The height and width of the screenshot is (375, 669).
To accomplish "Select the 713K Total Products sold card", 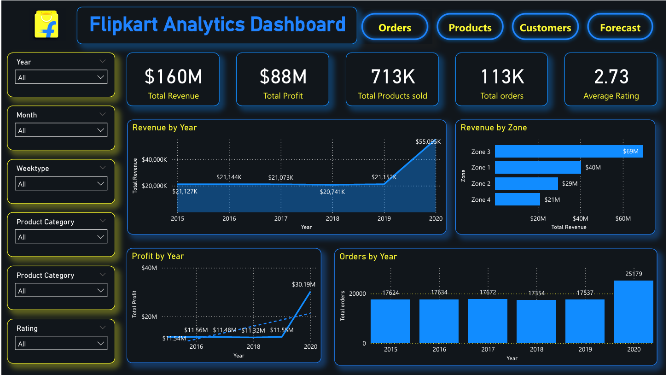I will tap(392, 79).
